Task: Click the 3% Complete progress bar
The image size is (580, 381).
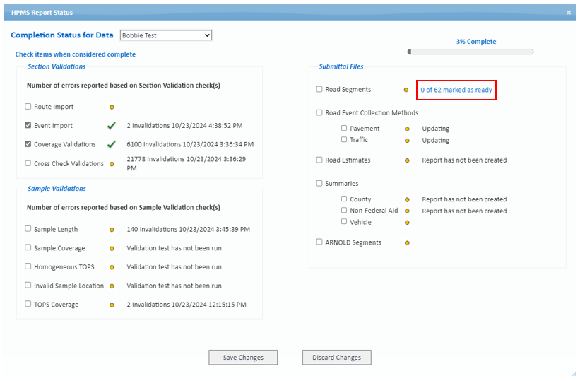Action: pyautogui.click(x=470, y=52)
